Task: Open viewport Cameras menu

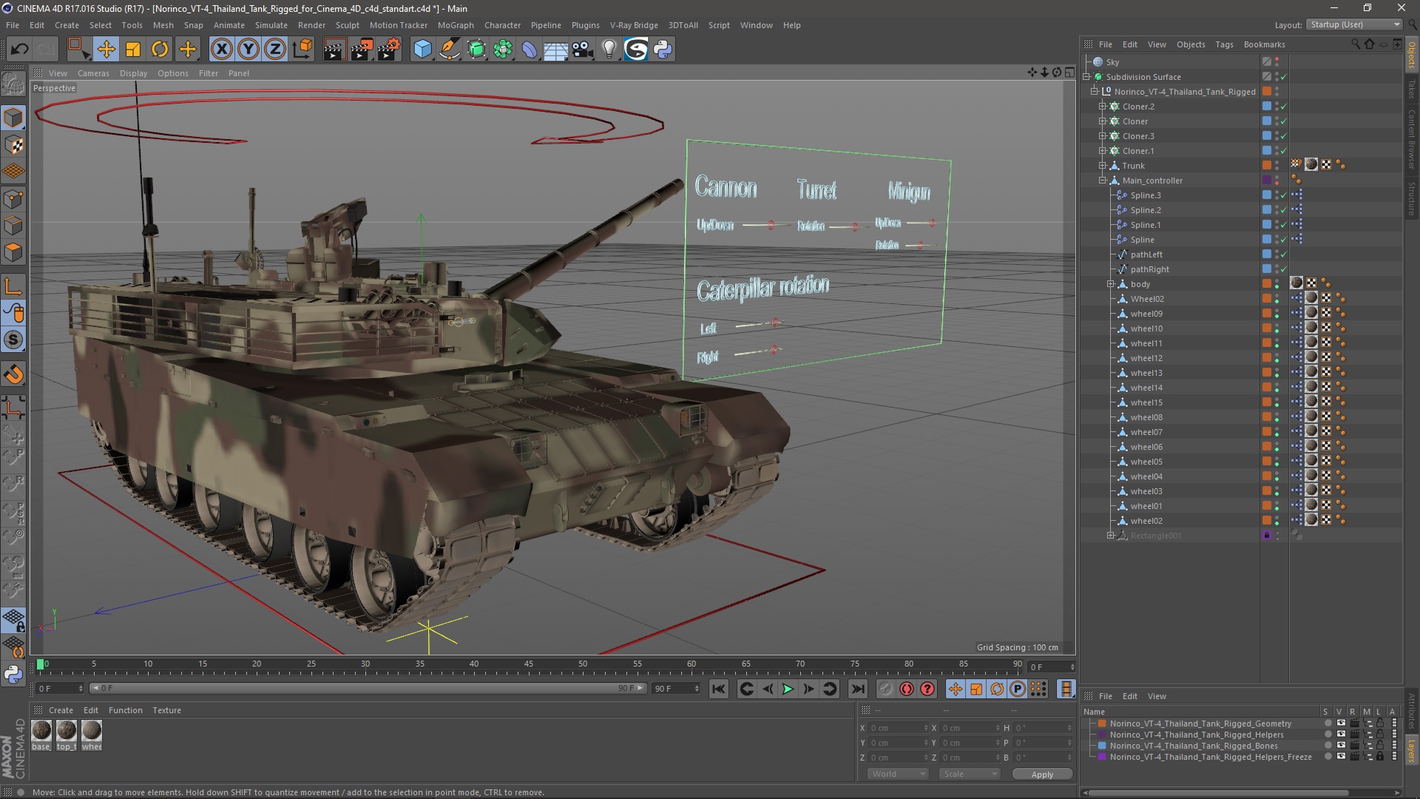Action: click(x=93, y=73)
